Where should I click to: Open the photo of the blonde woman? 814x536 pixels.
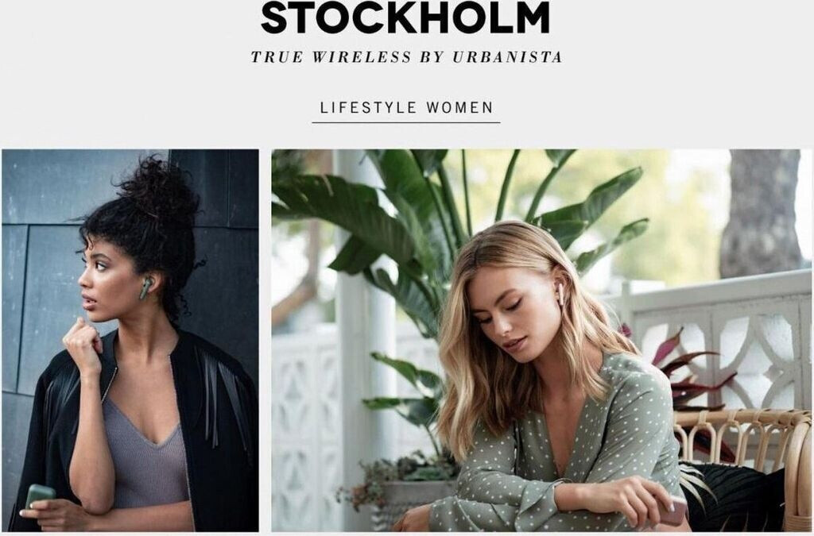coord(541,340)
